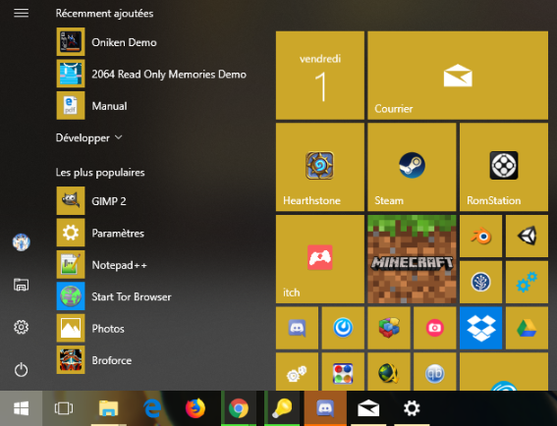Open the Power options button
557x426 pixels.
click(21, 369)
